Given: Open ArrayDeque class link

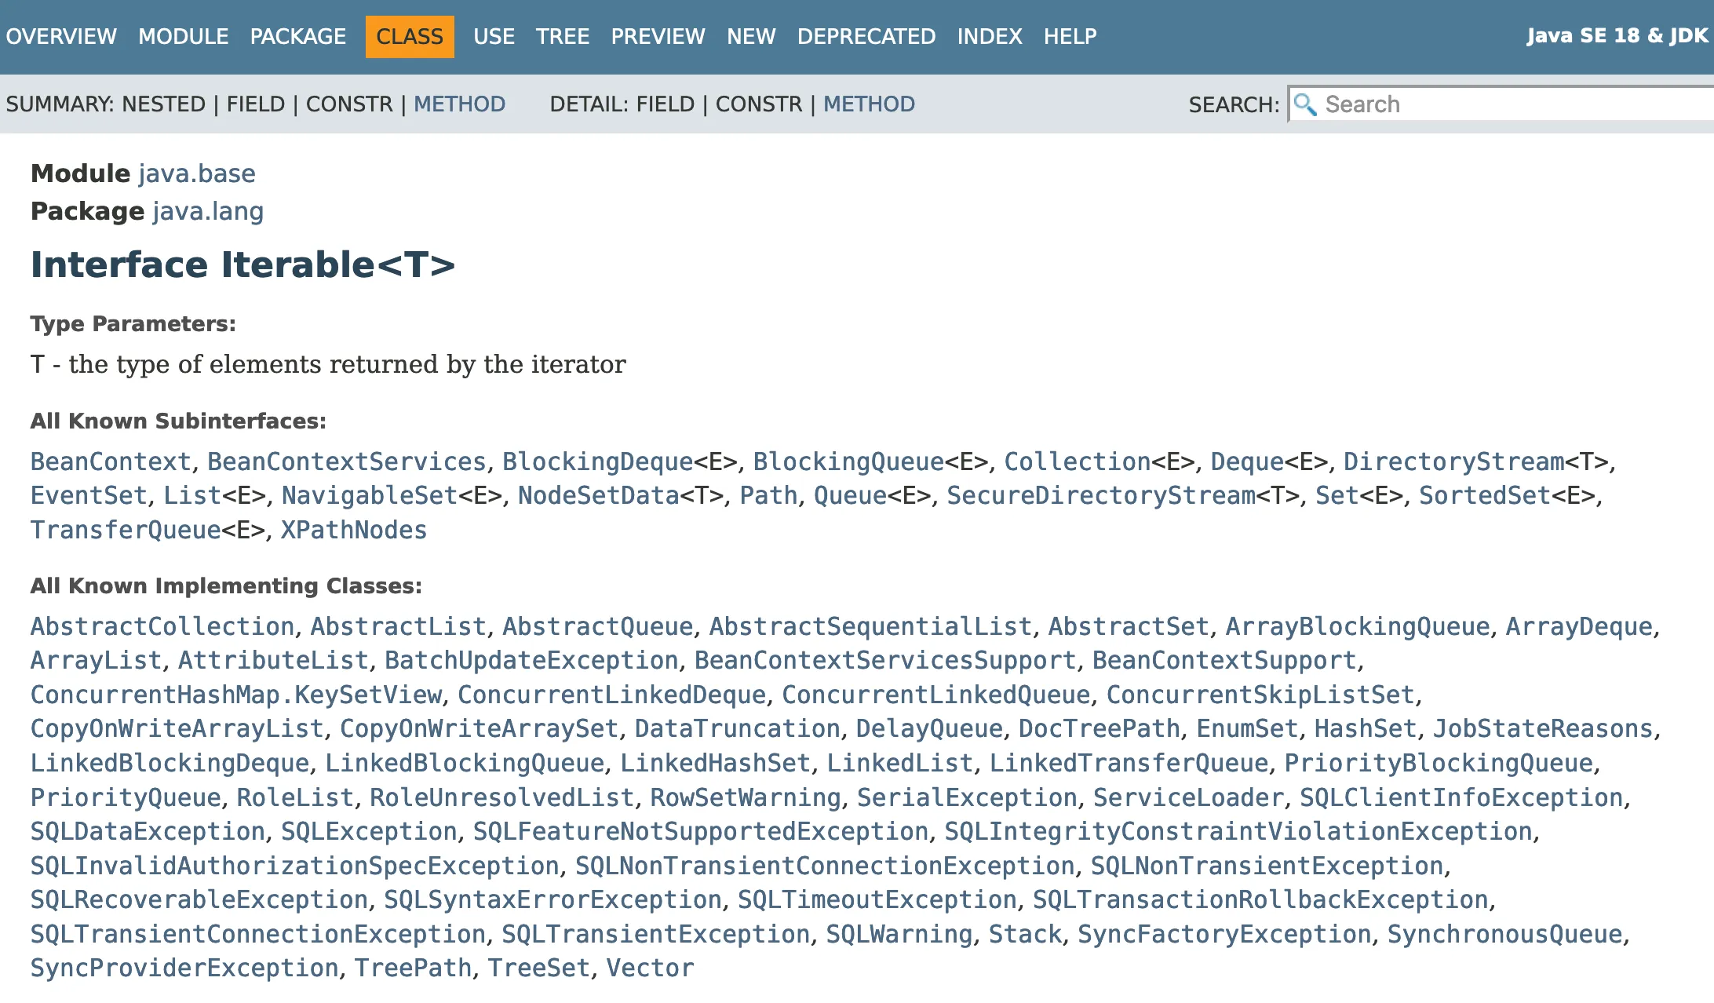Looking at the screenshot, I should coord(1579,626).
